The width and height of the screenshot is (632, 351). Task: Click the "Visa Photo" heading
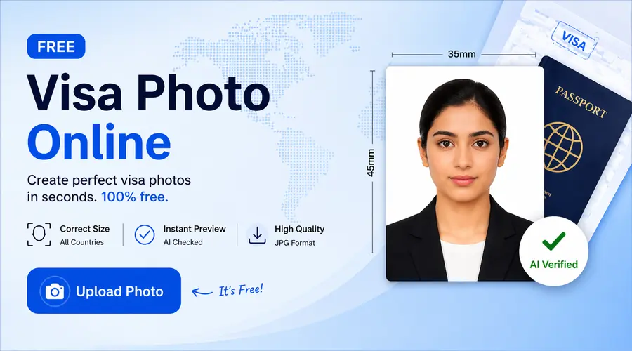148,93
